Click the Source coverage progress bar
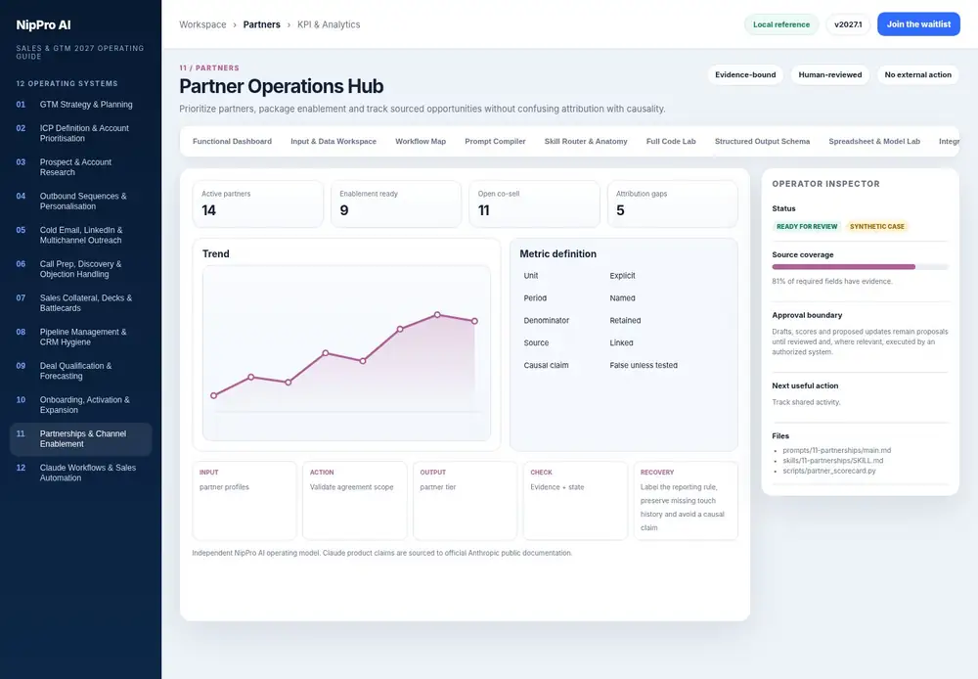Image resolution: width=978 pixels, height=679 pixels. coord(860,266)
